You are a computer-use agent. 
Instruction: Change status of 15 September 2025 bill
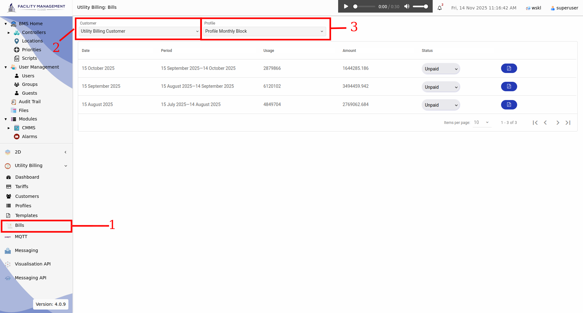441,87
